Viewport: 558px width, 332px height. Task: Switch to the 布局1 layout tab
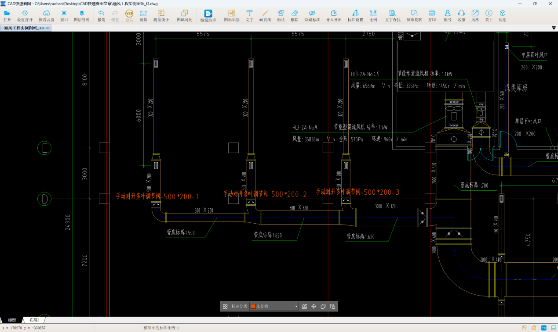34,320
